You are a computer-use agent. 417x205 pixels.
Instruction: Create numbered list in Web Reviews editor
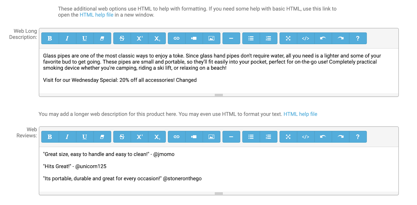[268, 137]
